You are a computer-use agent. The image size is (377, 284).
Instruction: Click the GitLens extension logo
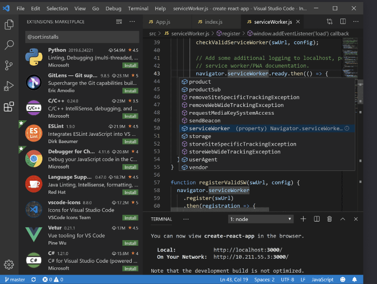point(34,82)
